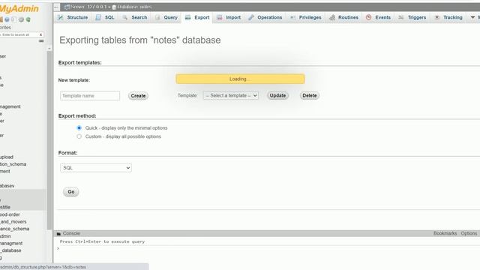
Task: Select the food-order database in tree
Action: [x=10, y=214]
